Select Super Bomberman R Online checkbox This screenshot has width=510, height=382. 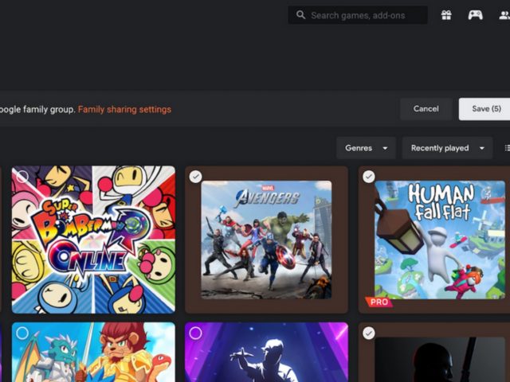pyautogui.click(x=23, y=177)
